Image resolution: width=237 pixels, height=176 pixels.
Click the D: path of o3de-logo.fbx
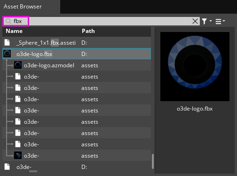84,54
